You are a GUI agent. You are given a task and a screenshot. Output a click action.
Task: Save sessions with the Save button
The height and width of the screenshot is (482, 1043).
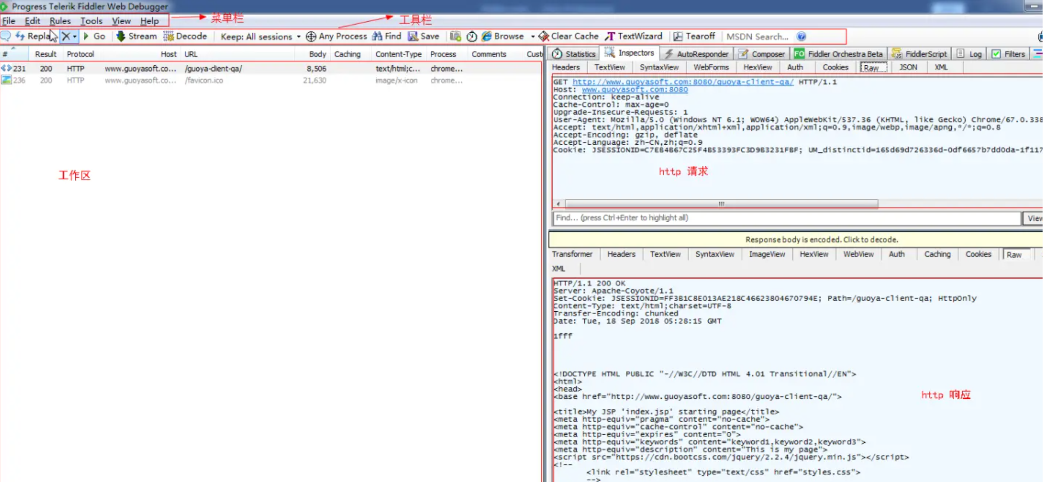[x=424, y=36]
